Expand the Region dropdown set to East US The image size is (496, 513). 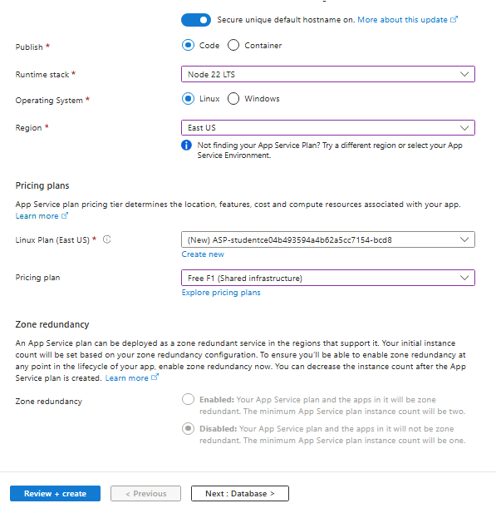328,127
